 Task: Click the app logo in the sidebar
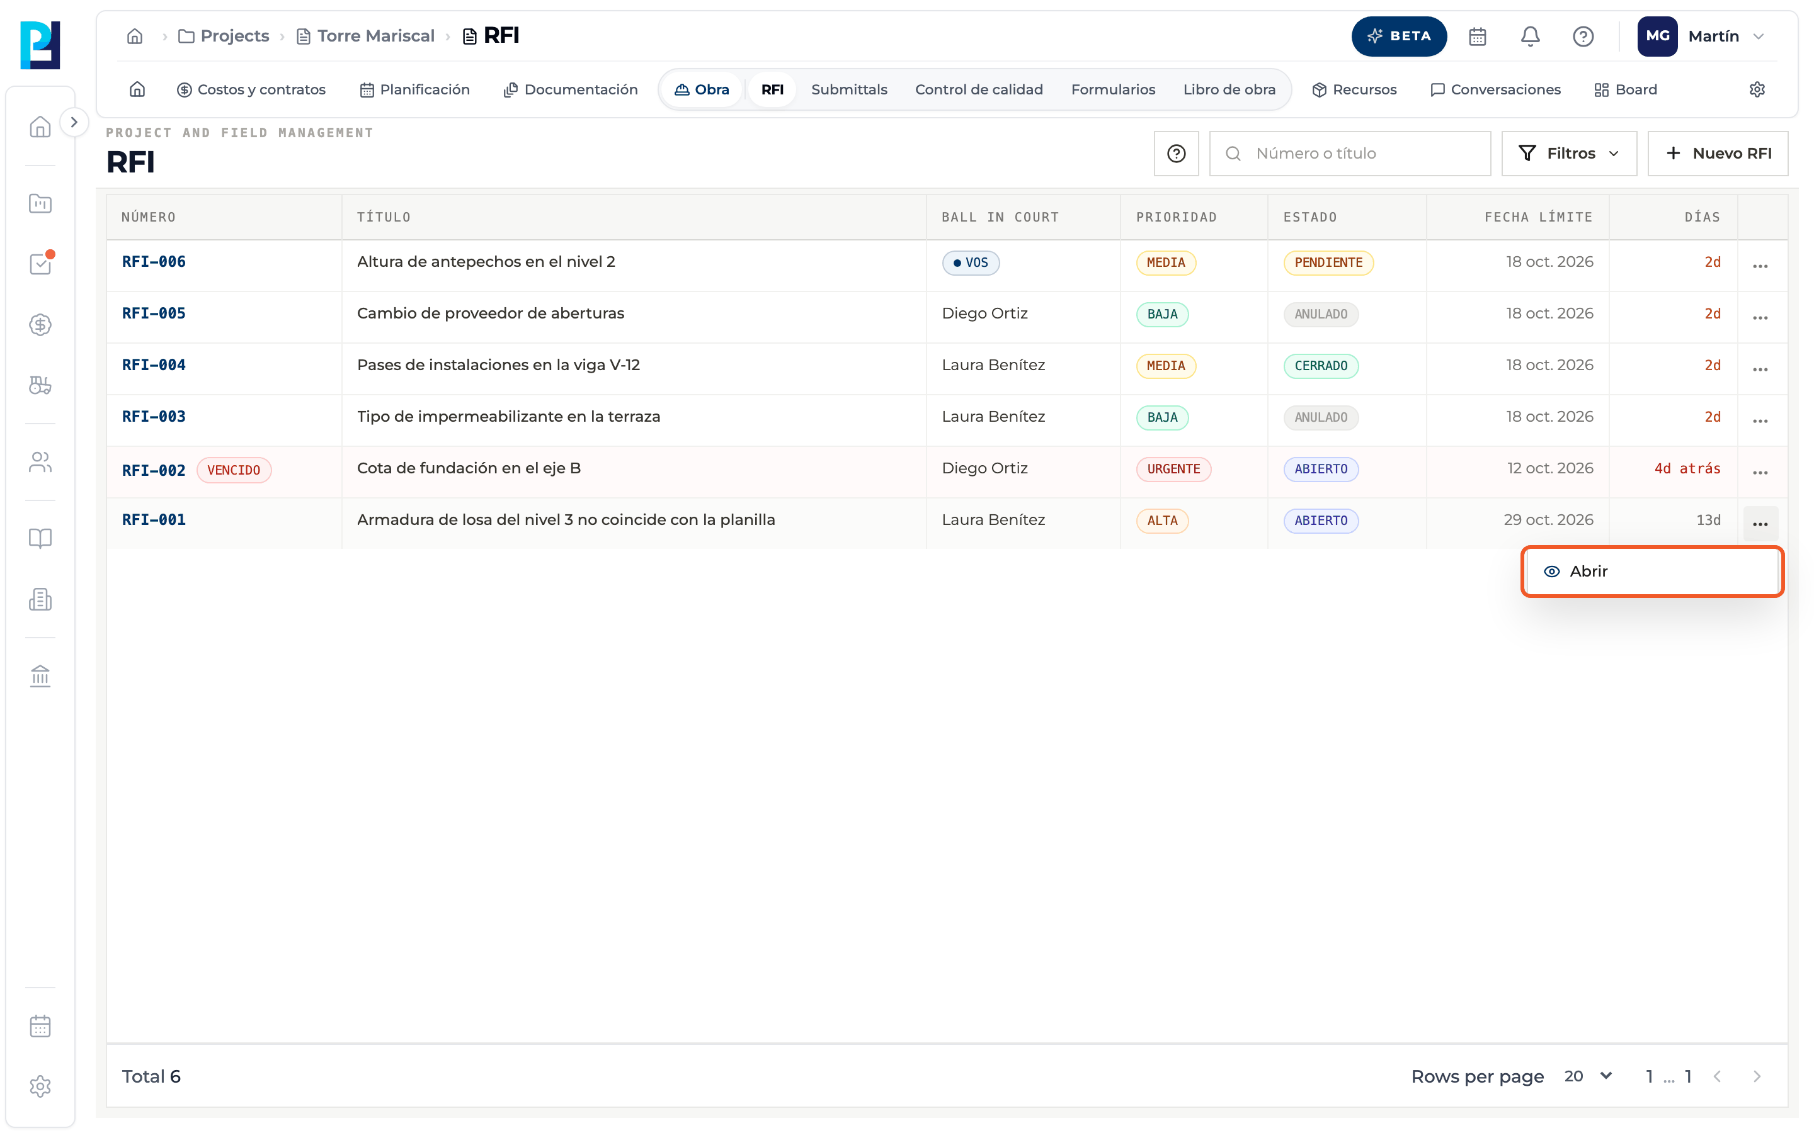40,45
